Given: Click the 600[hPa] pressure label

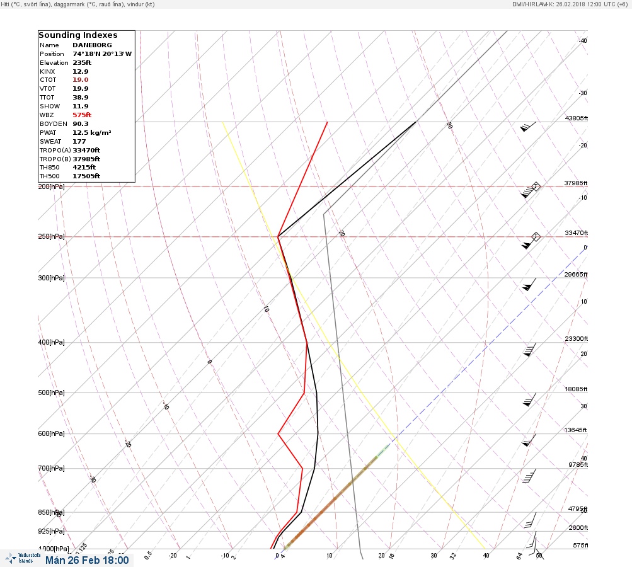Looking at the screenshot, I should [x=51, y=433].
